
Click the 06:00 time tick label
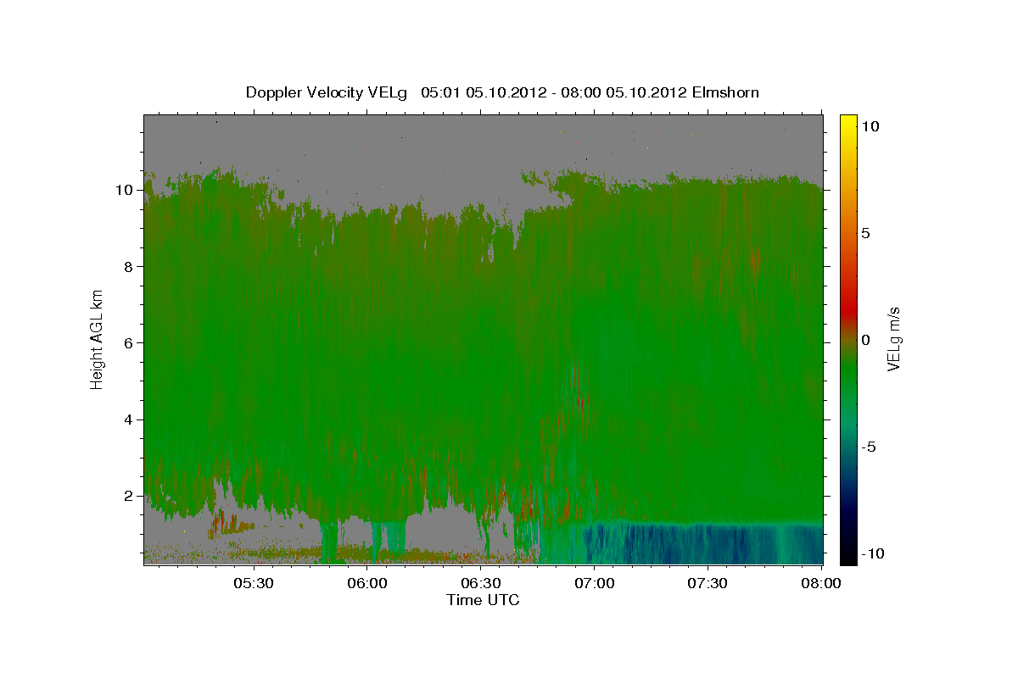[x=368, y=583]
